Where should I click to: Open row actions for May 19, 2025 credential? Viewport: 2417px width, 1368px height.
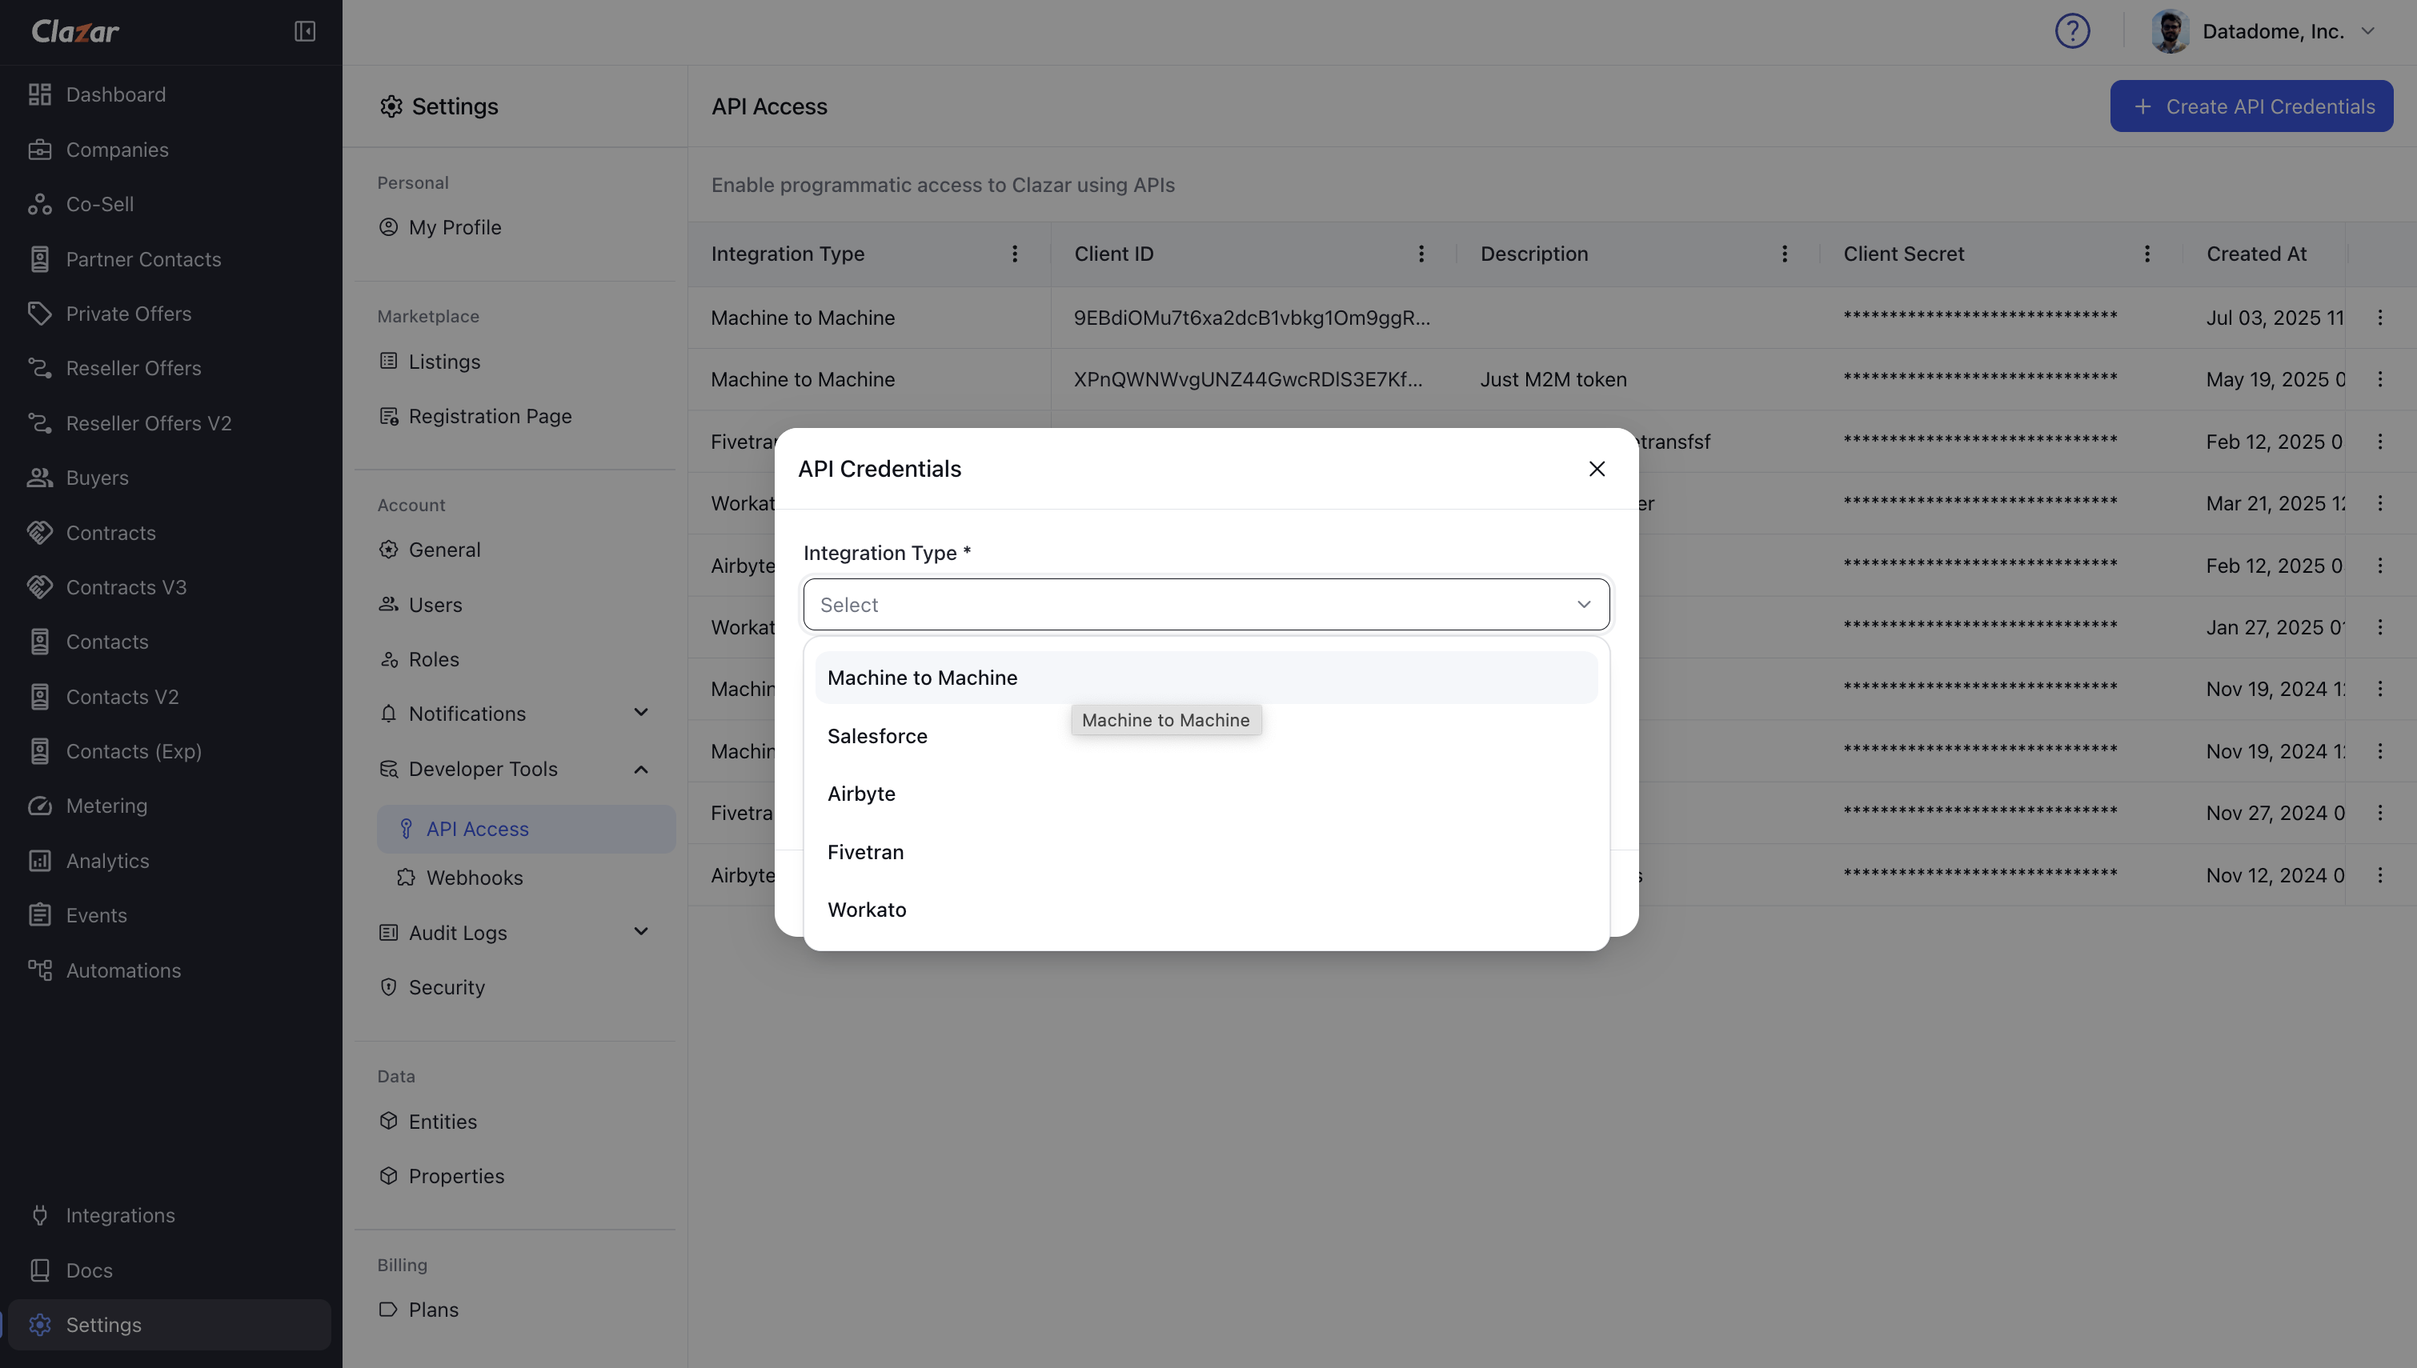pyautogui.click(x=2380, y=379)
